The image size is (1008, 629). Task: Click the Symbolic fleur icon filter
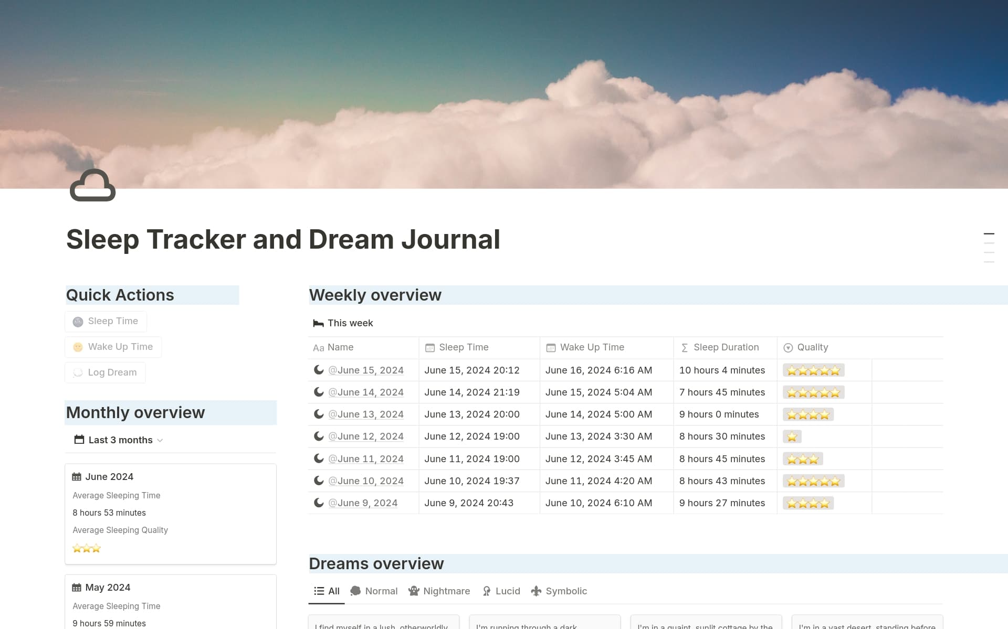[536, 591]
